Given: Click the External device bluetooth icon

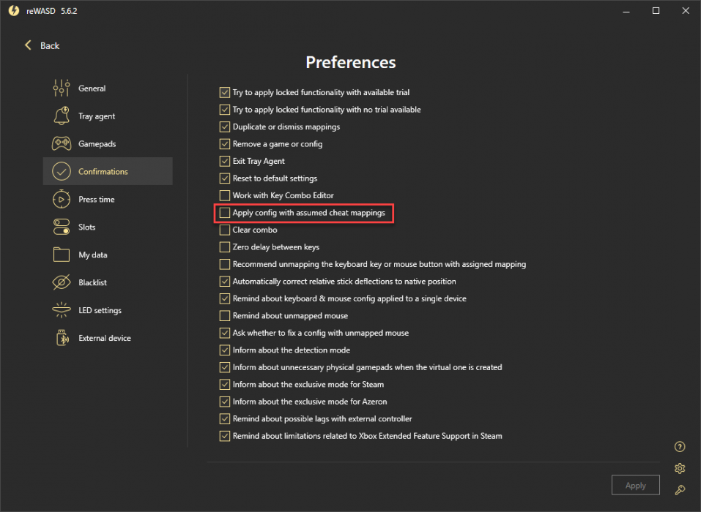Looking at the screenshot, I should point(62,338).
